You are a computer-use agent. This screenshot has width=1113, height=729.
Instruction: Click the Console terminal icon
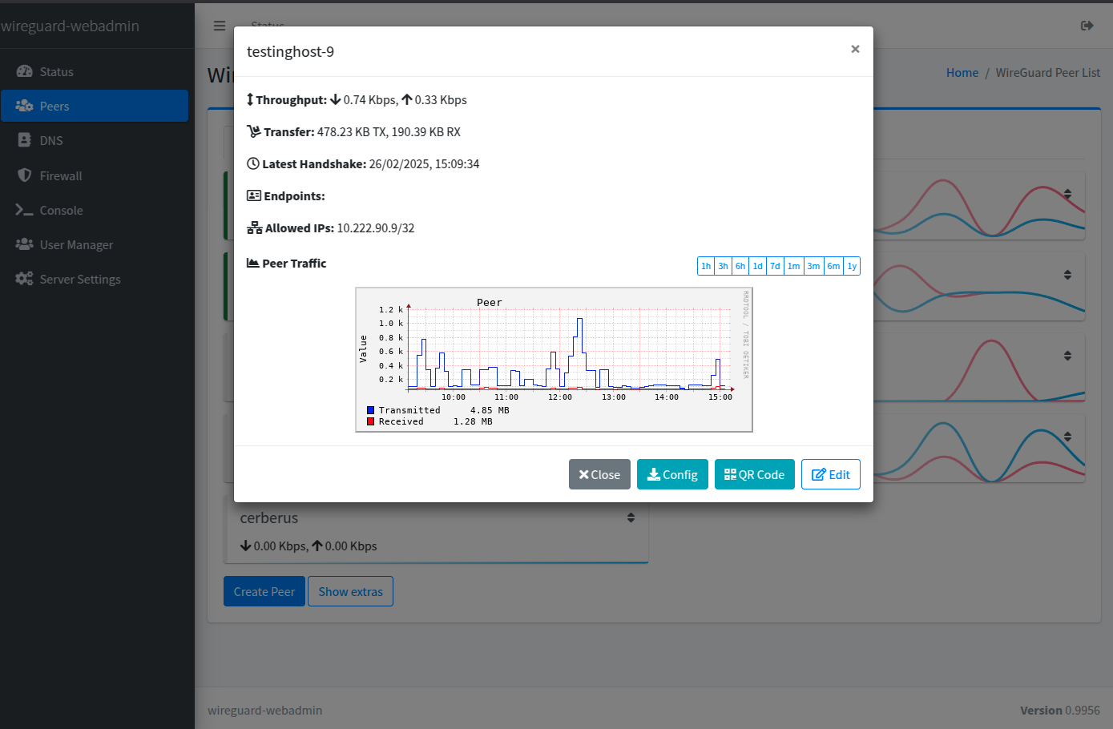24,210
